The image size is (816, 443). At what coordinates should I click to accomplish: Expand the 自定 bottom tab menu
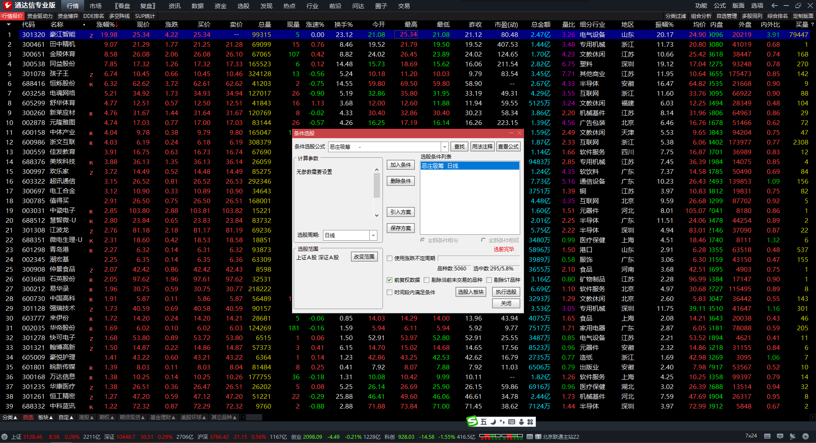tap(66, 417)
